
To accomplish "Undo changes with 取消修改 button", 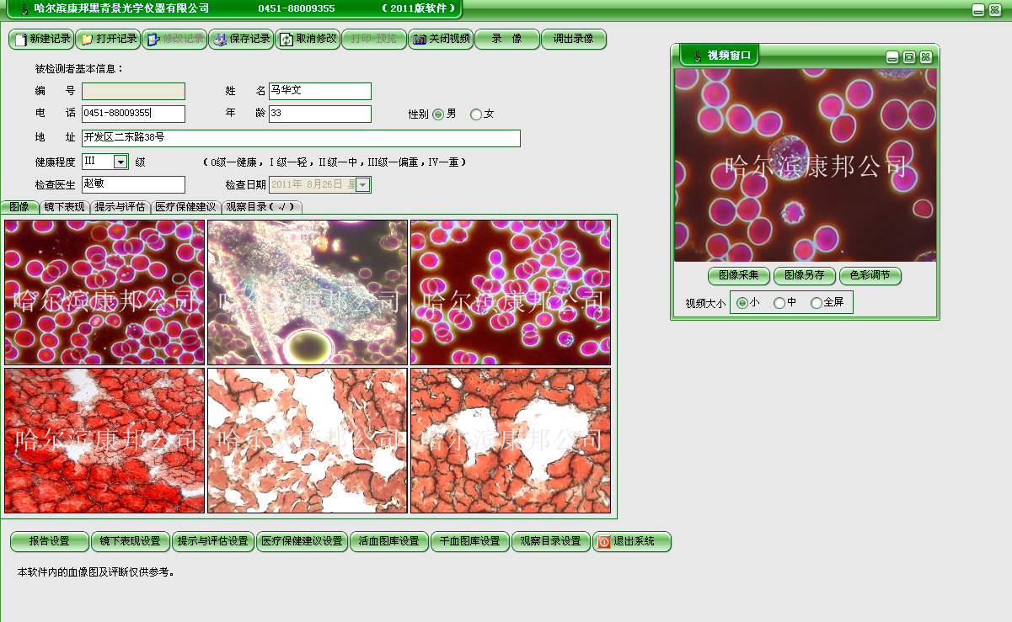I will pos(308,40).
